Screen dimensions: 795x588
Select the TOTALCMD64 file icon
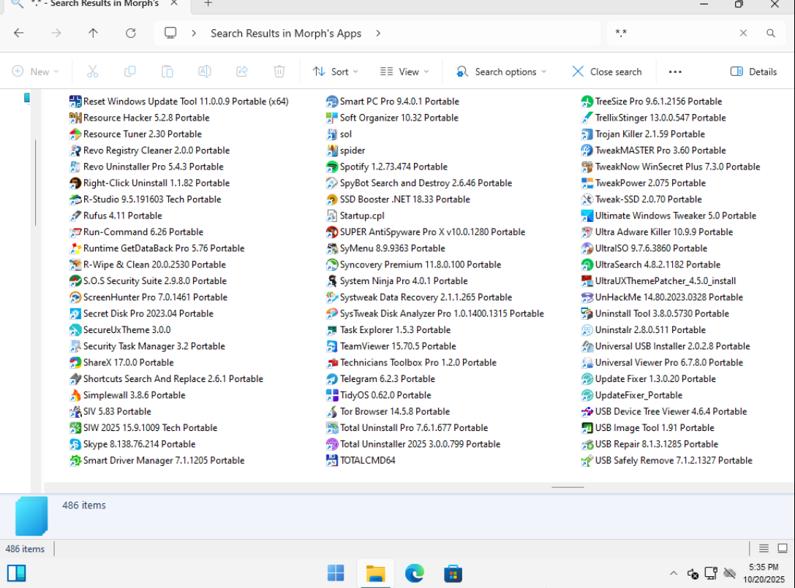(331, 460)
